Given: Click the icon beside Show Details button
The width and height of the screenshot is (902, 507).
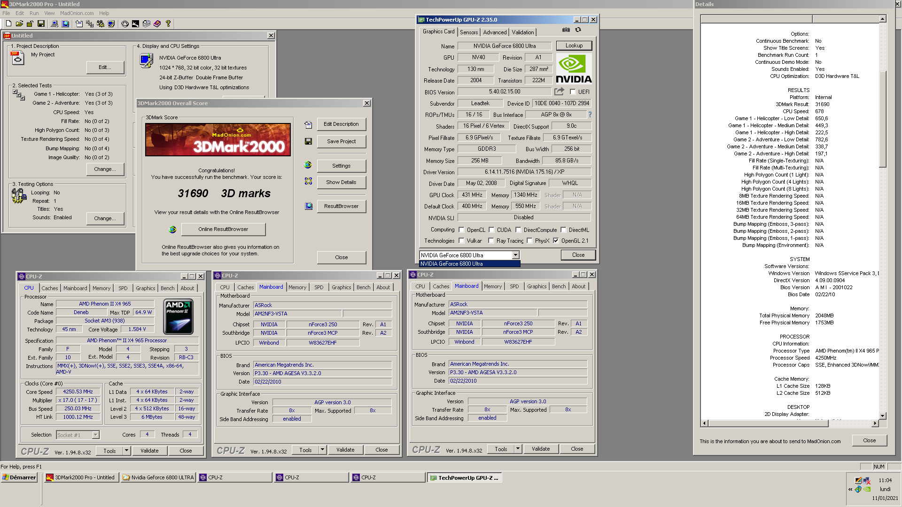Looking at the screenshot, I should click(x=308, y=181).
